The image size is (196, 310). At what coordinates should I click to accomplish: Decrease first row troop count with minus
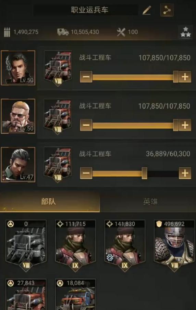click(x=86, y=77)
